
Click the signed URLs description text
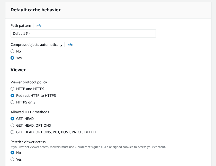point(88,147)
